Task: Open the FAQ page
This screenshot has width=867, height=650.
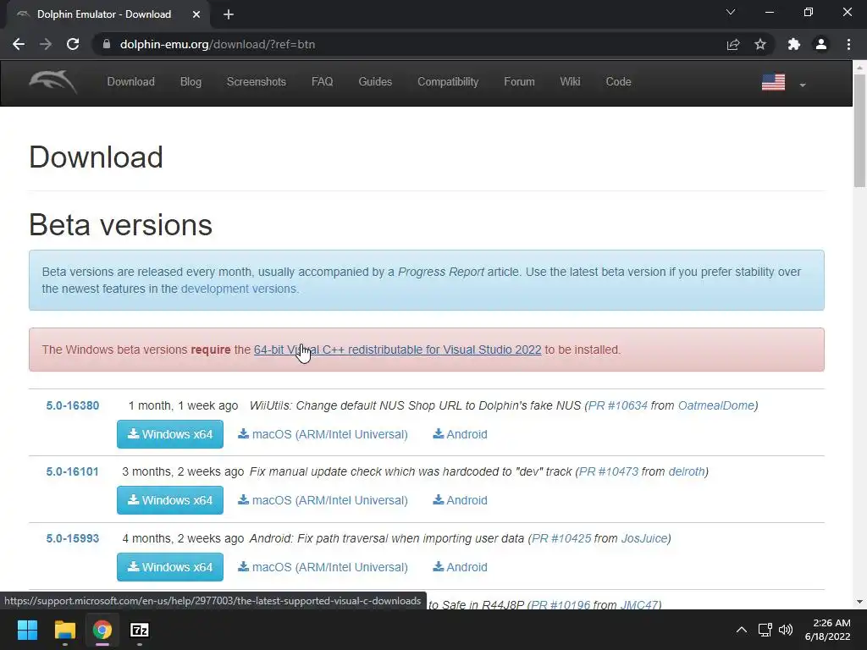Action: click(322, 82)
